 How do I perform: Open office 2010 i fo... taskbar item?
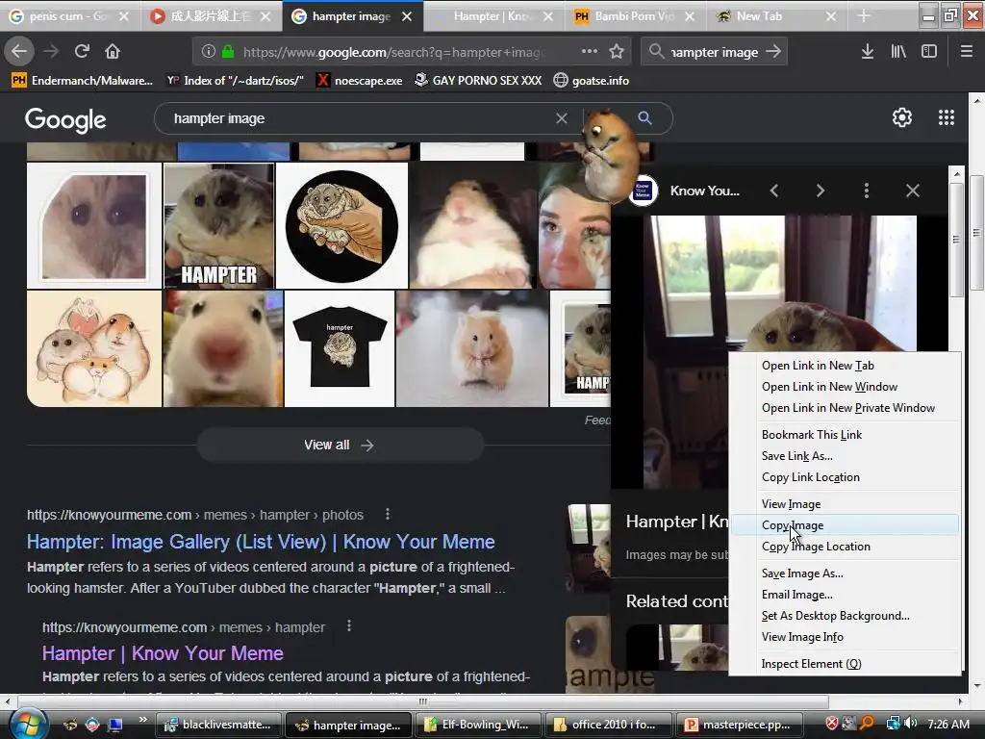[x=608, y=725]
